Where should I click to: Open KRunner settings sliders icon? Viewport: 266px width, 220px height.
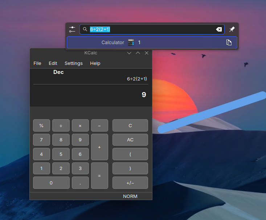pyautogui.click(x=72, y=29)
